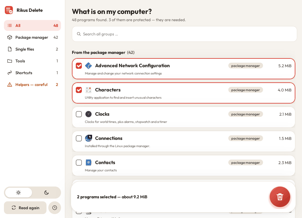This screenshot has width=302, height=218.
Task: Click the Characters program title
Action: point(108,90)
